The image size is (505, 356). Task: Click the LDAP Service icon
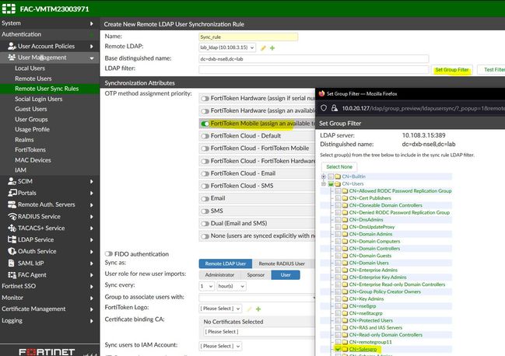tap(12, 239)
